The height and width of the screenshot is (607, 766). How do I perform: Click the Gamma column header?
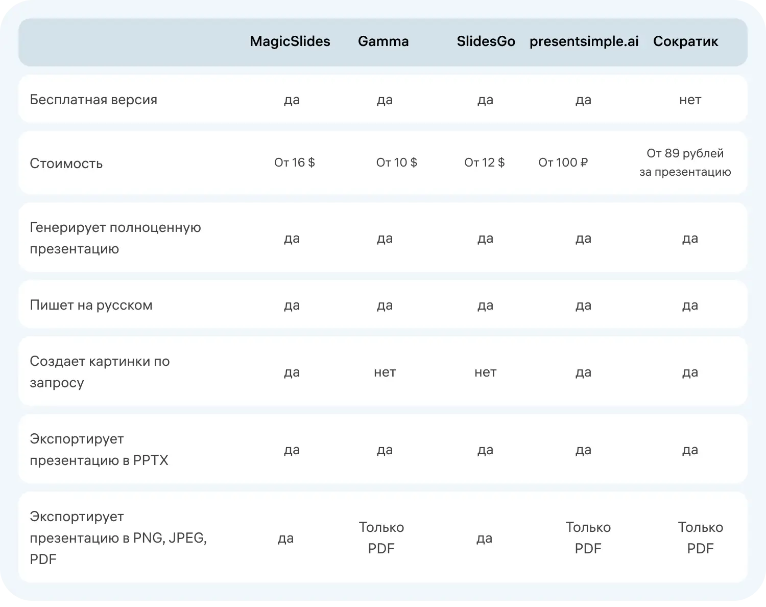point(383,41)
